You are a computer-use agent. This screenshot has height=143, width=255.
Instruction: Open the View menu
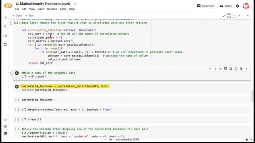pos(32,9)
